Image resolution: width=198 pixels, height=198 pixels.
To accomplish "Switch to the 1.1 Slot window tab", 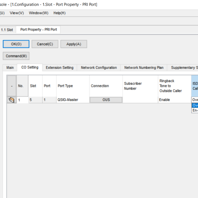I will pos(7,30).
